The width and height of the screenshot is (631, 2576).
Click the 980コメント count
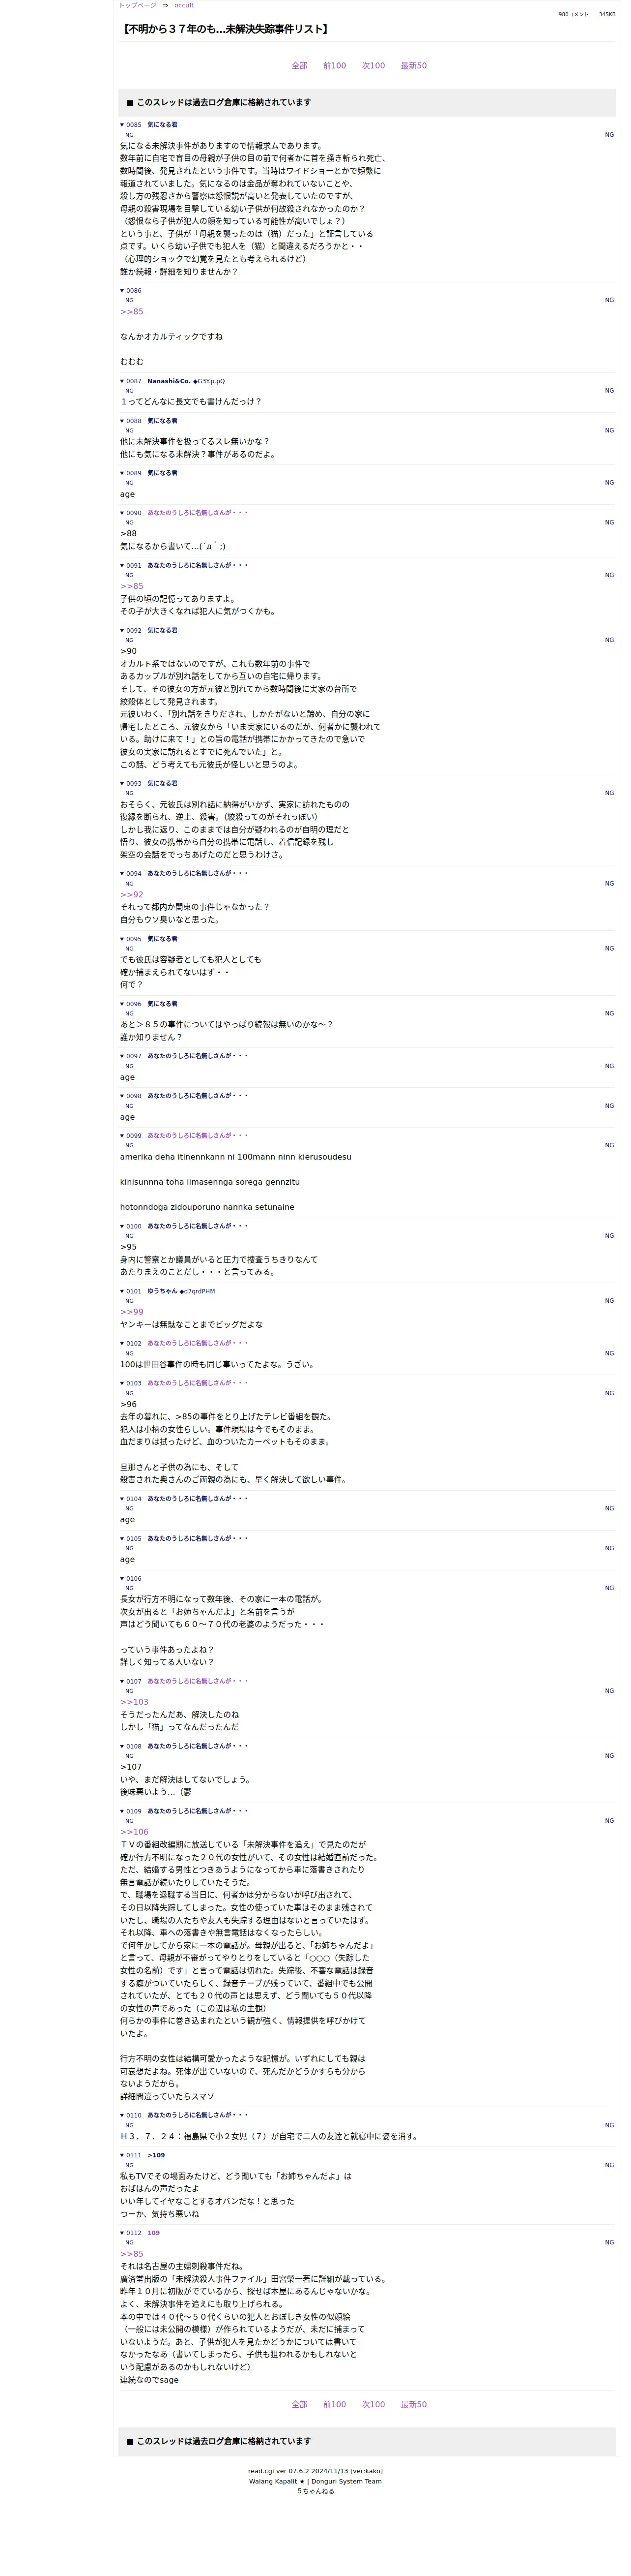tap(573, 15)
